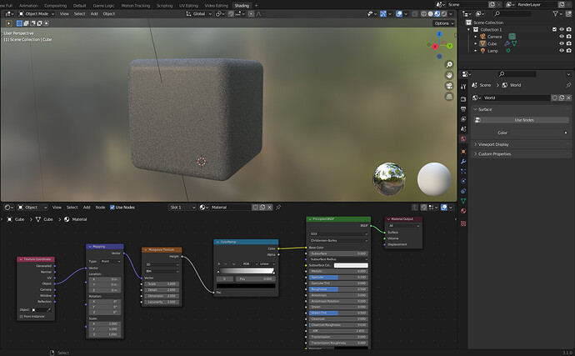This screenshot has width=575, height=356.
Task: Open the Global transform orientation dropdown
Action: (x=199, y=14)
